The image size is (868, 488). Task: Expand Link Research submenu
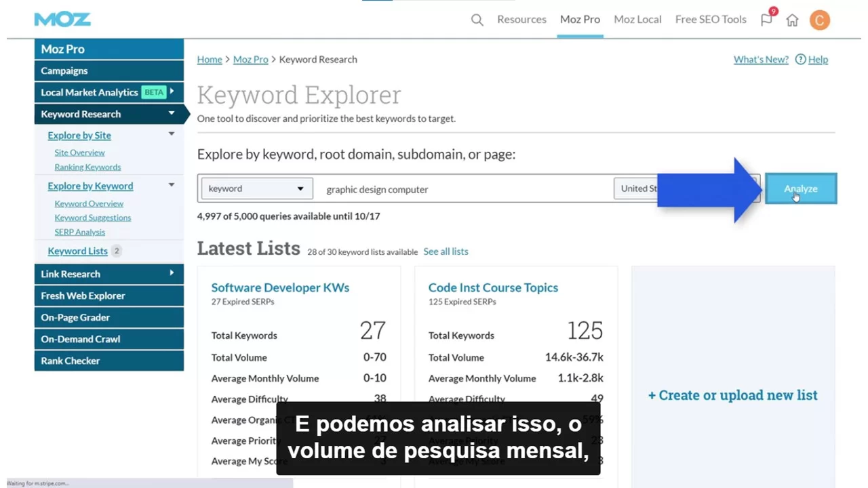click(x=172, y=273)
